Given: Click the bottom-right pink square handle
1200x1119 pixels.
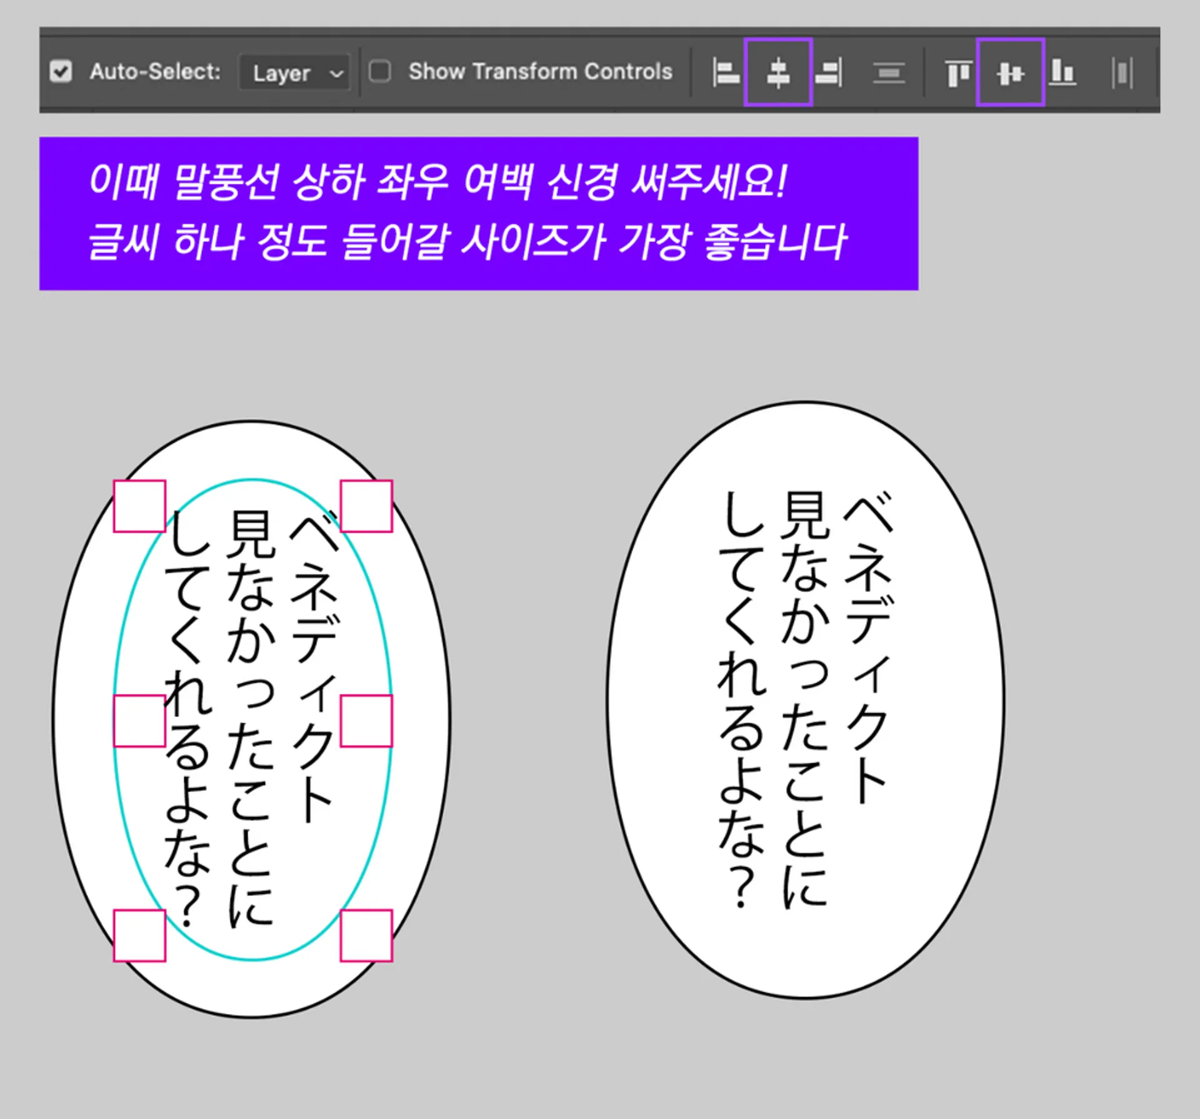Looking at the screenshot, I should [366, 935].
